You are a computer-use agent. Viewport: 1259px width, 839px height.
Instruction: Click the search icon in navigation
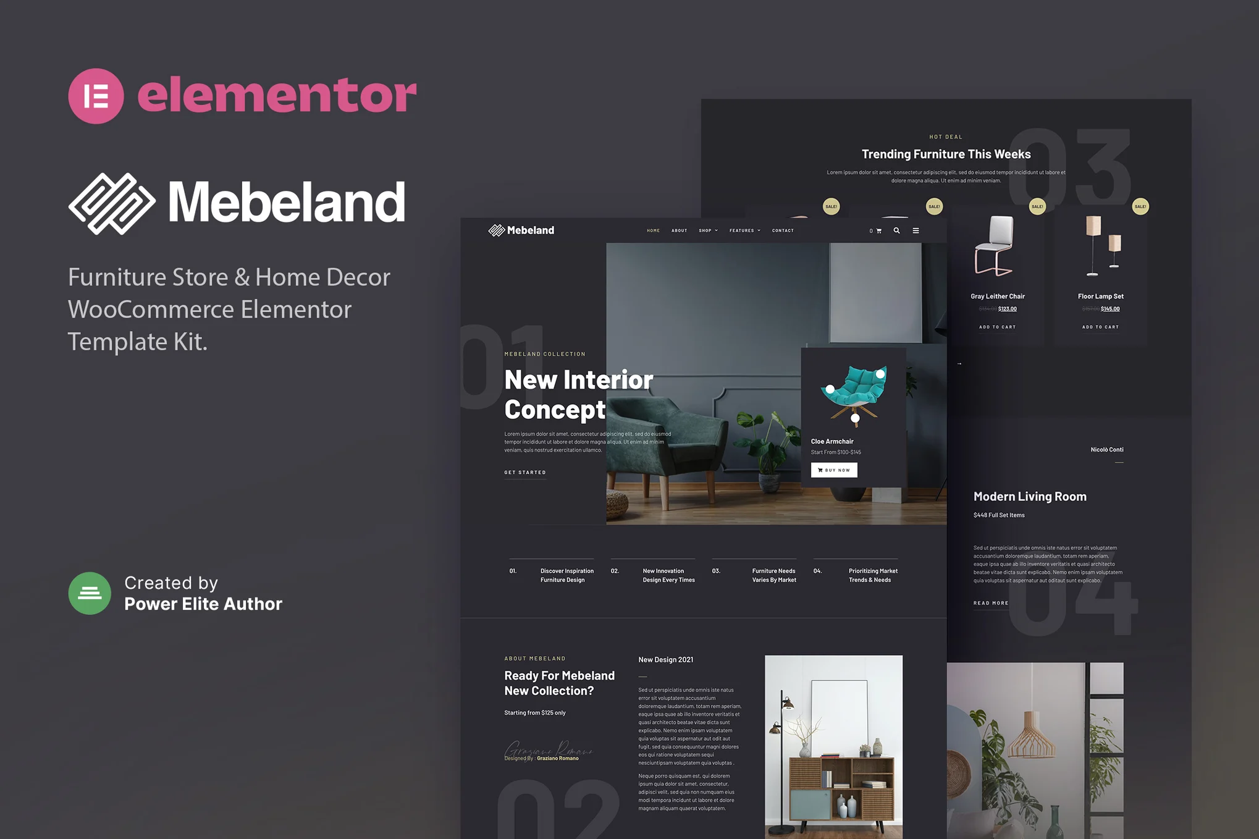(x=895, y=230)
